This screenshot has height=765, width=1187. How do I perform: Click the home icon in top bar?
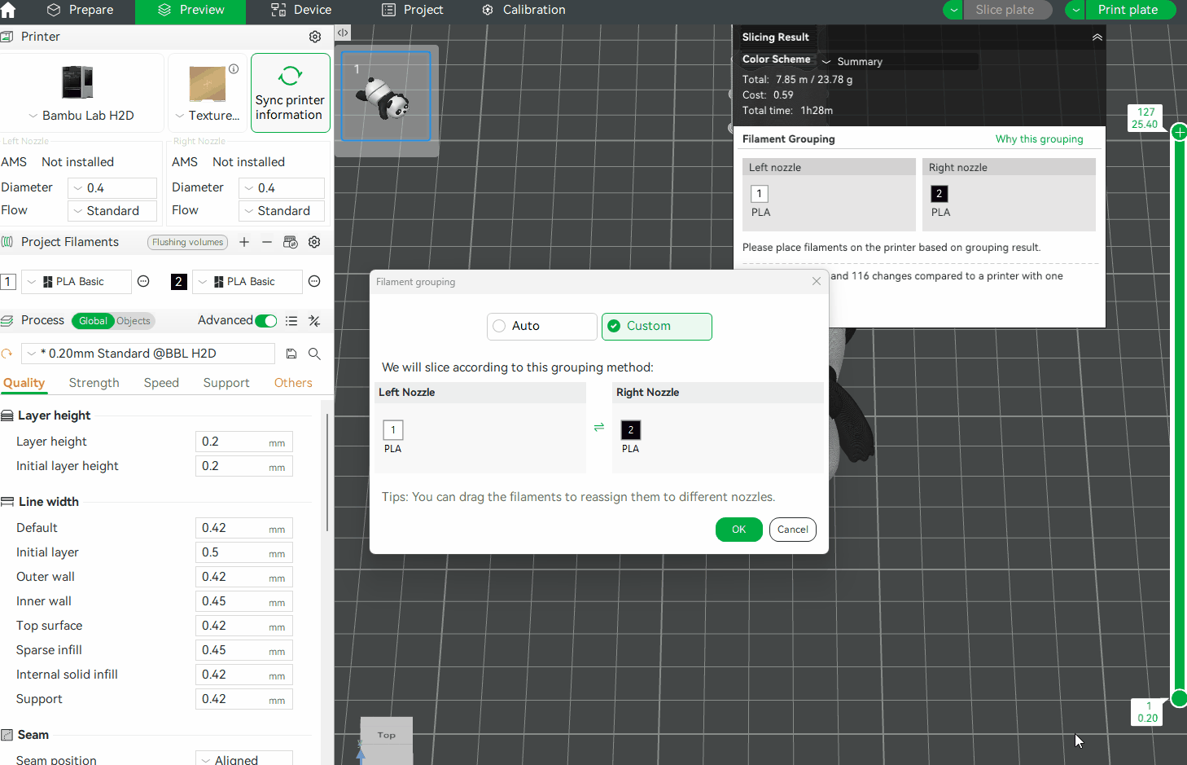pos(9,11)
